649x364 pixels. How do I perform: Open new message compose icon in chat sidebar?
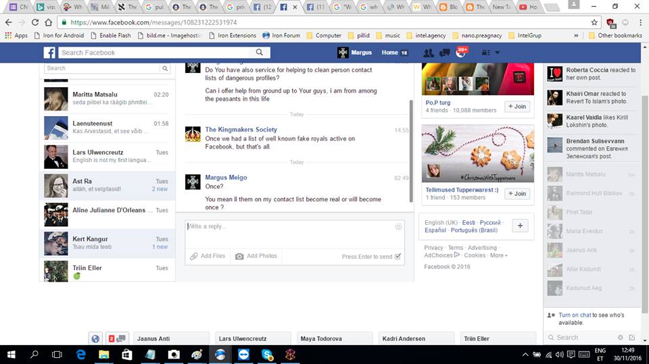point(632,338)
